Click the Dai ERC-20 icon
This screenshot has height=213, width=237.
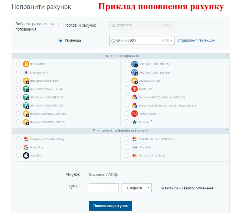point(134,81)
